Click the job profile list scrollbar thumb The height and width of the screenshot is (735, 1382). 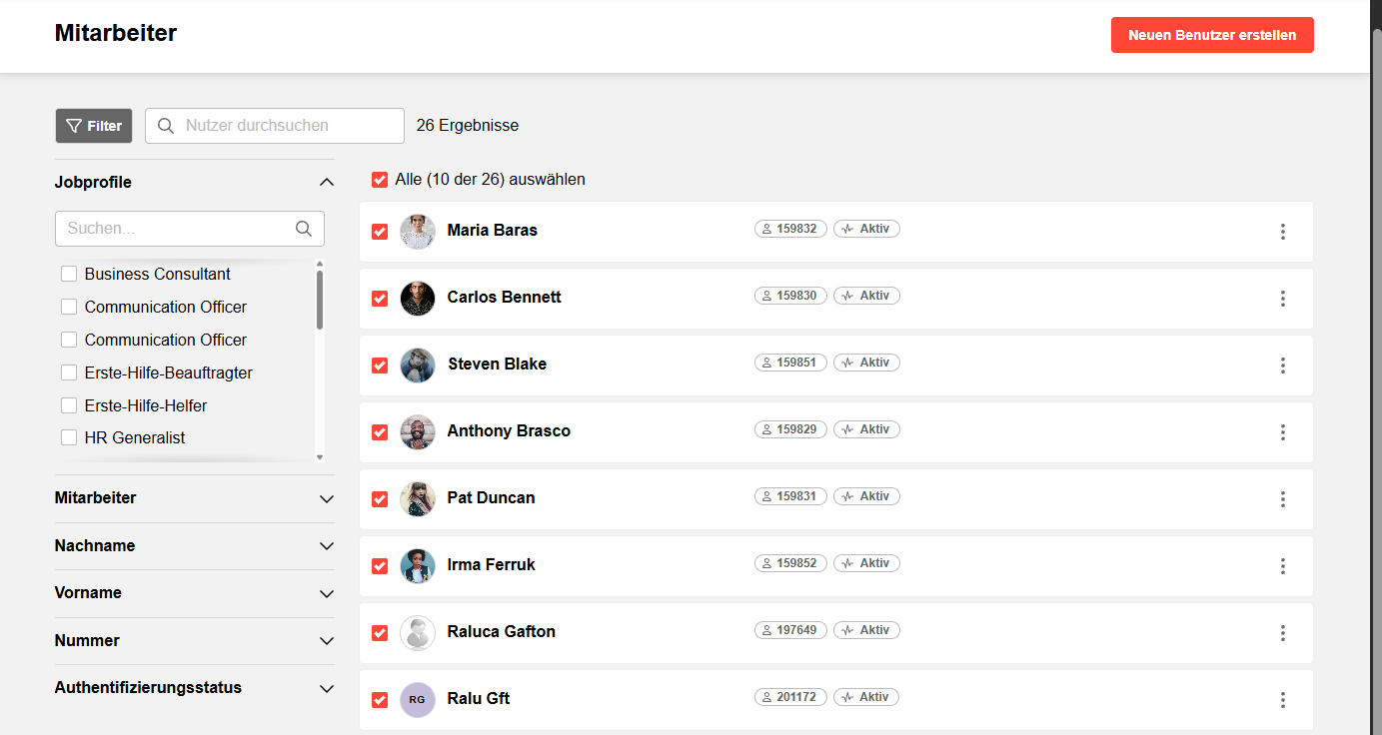click(x=320, y=300)
